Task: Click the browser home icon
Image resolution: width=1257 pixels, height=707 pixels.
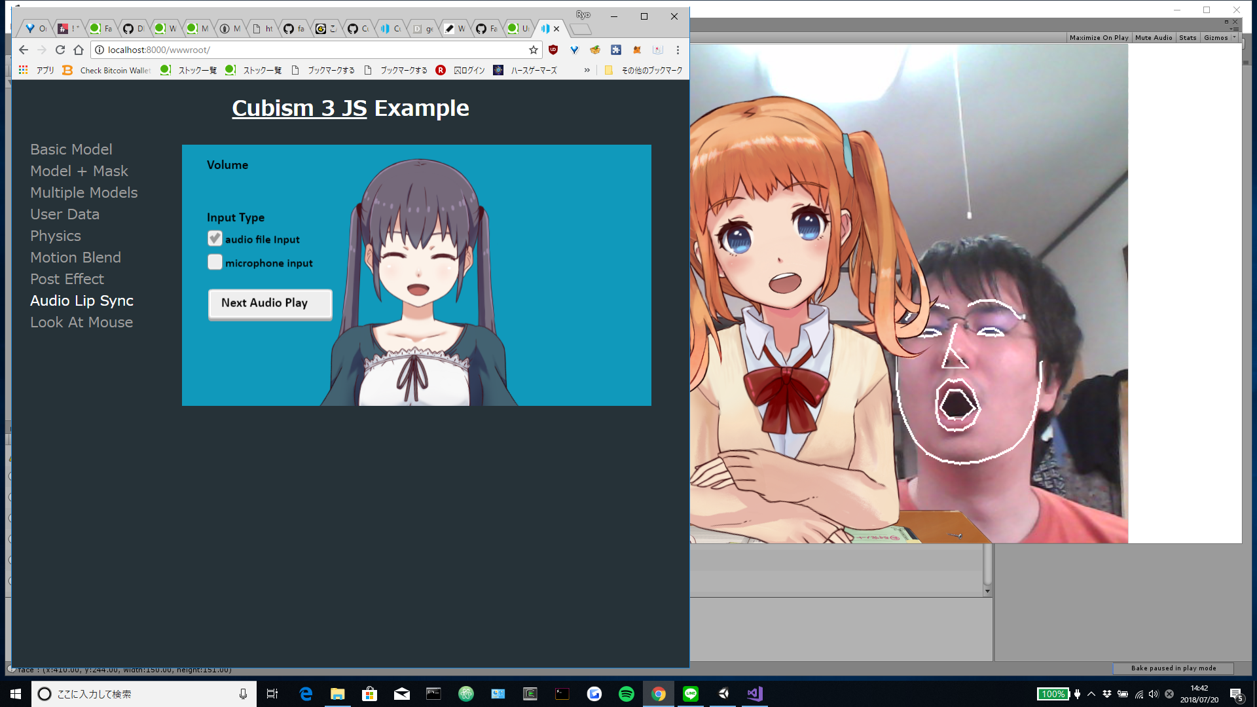Action: [x=79, y=50]
